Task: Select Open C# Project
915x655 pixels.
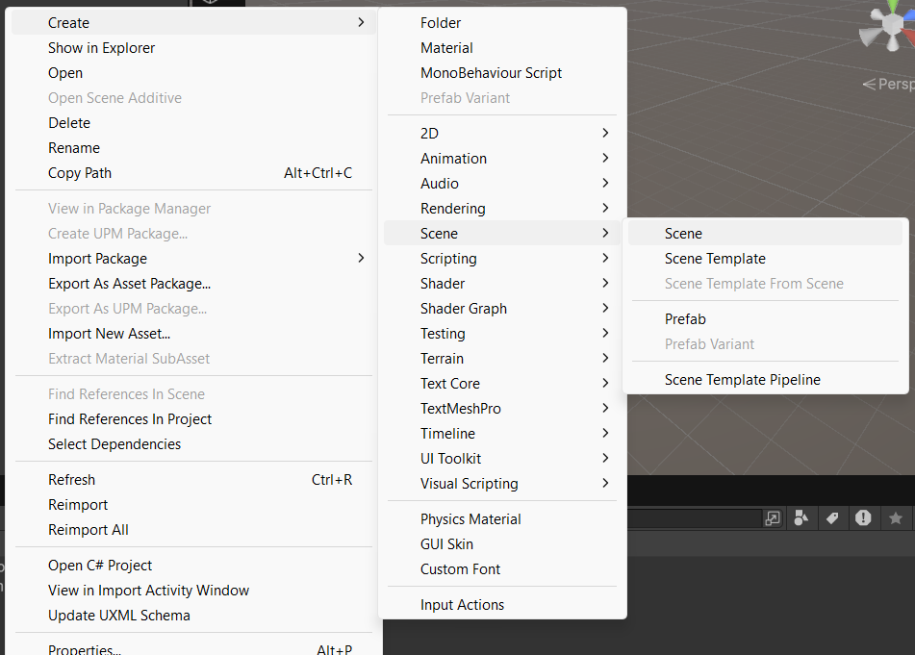Action: click(193, 566)
